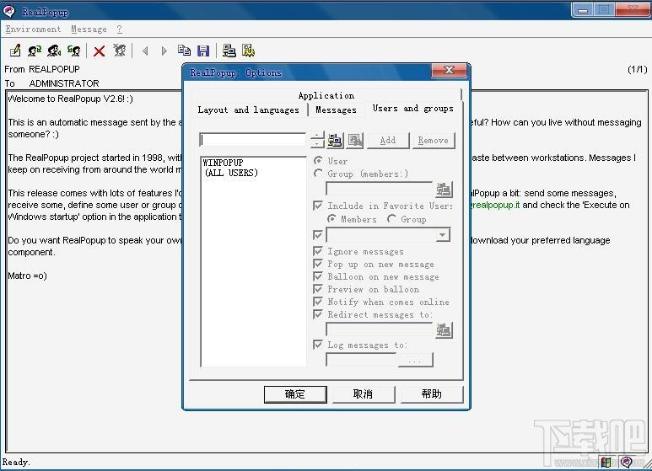Click the 'Matro =o)' signature text
This screenshot has width=652, height=471.
tap(28, 276)
